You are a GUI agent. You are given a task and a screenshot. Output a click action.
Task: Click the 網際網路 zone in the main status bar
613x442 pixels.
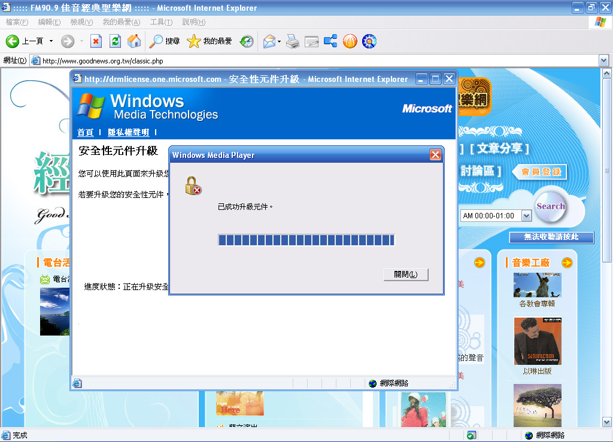click(545, 435)
